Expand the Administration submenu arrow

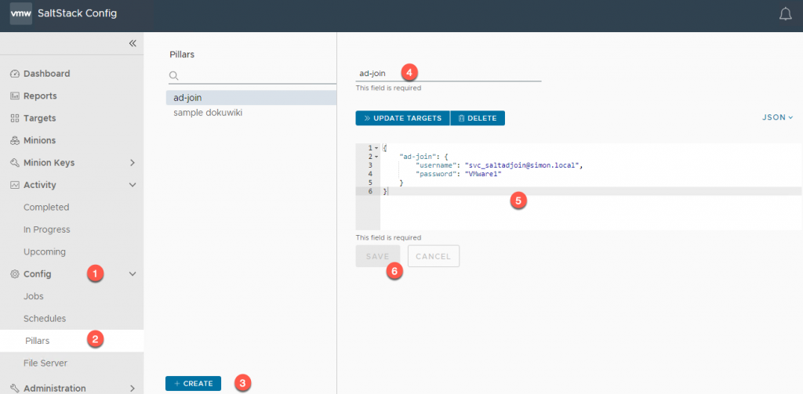(x=132, y=389)
